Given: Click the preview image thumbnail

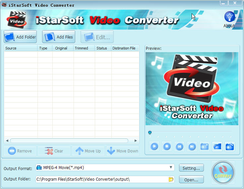Looking at the screenshot, I should [x=192, y=89].
